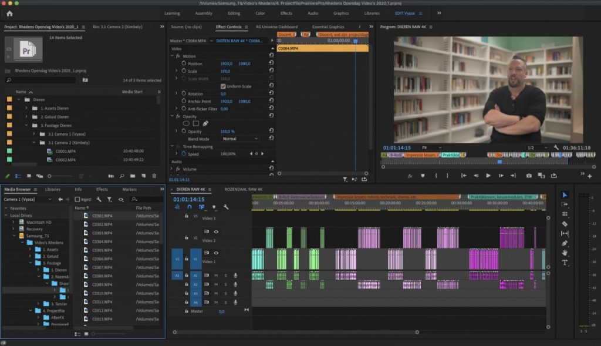This screenshot has width=601, height=346.
Task: Open the Fit zoom level dropdown
Action: point(433,147)
